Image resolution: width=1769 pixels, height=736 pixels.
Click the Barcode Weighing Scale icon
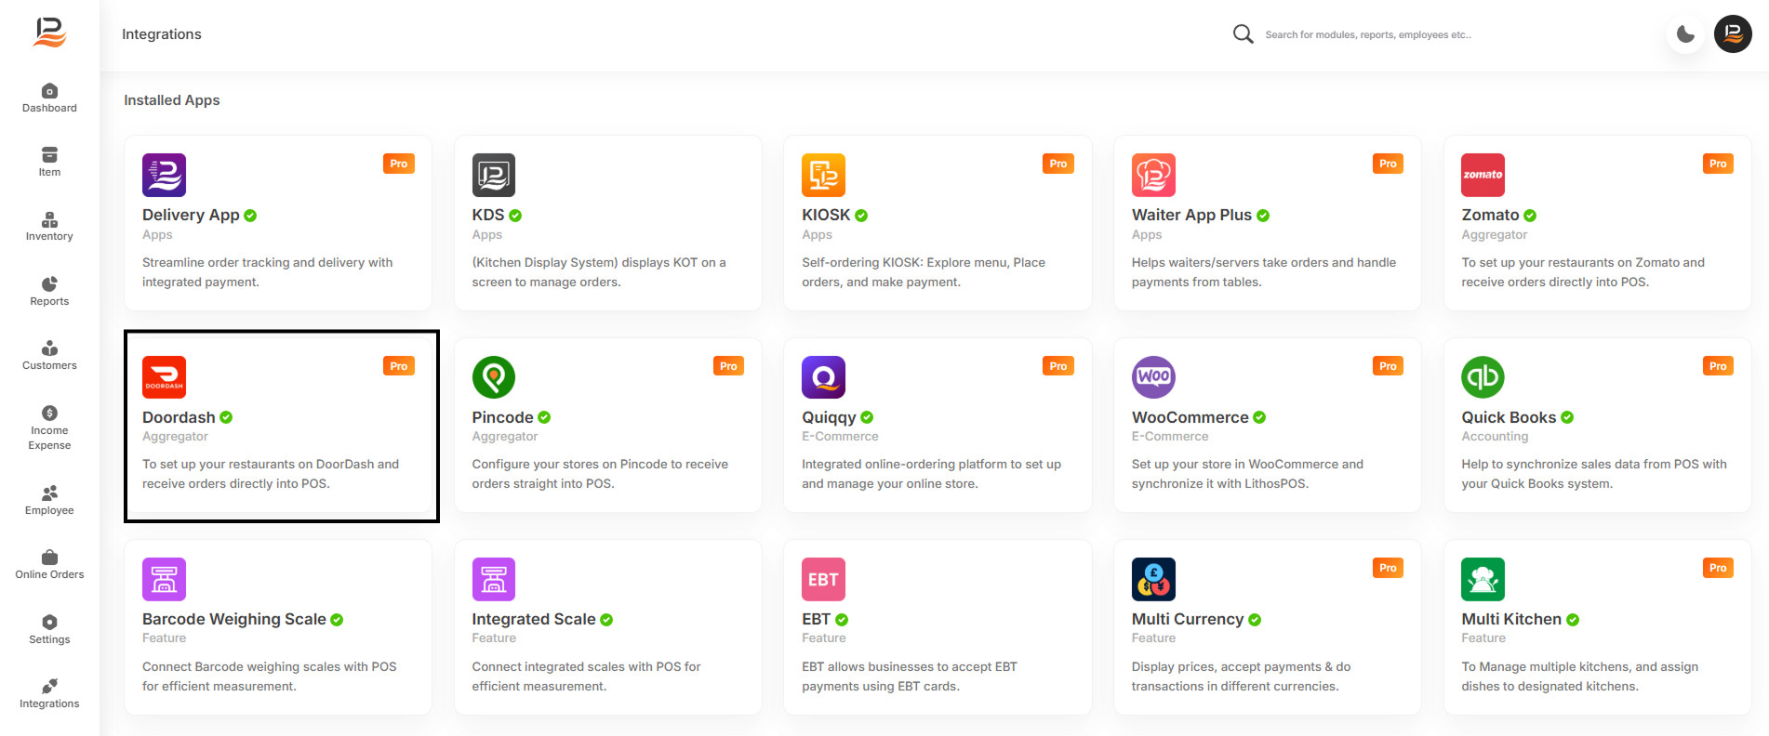tap(164, 579)
